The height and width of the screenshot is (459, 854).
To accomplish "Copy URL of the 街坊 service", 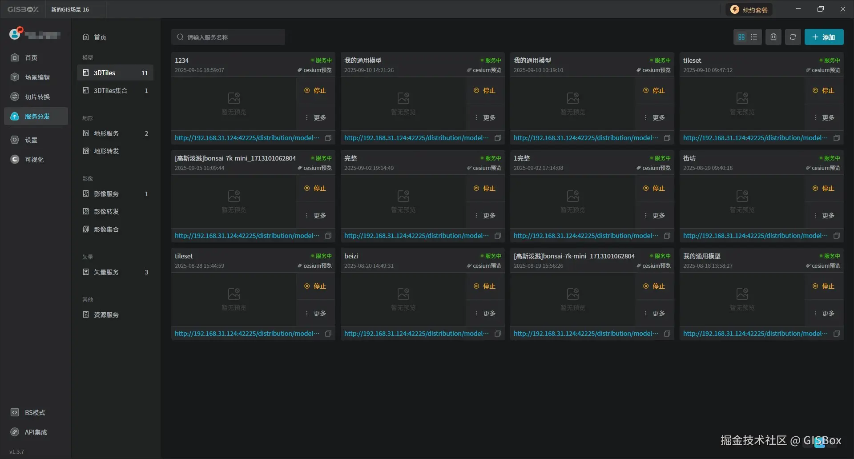I will 837,236.
